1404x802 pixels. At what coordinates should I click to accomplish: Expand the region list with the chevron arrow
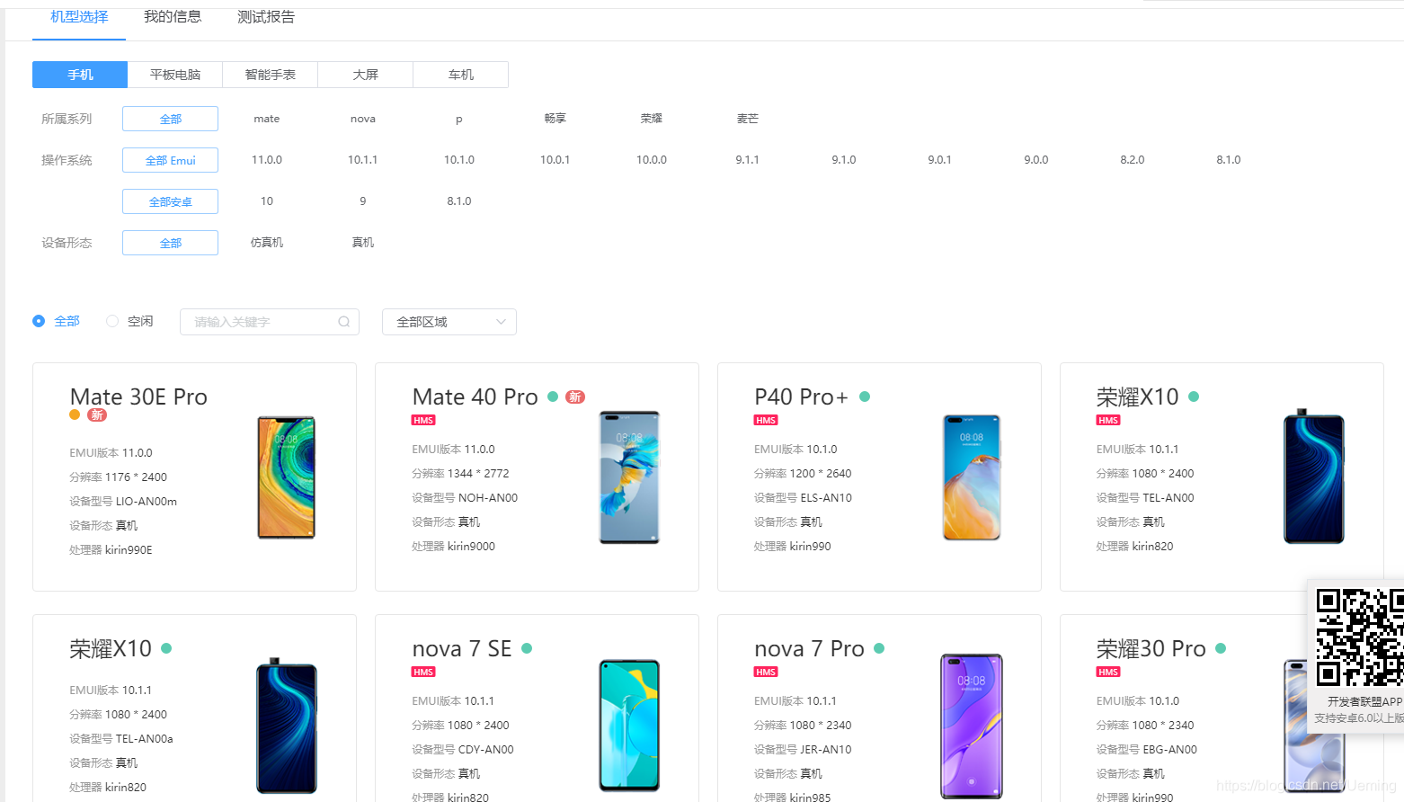[501, 322]
